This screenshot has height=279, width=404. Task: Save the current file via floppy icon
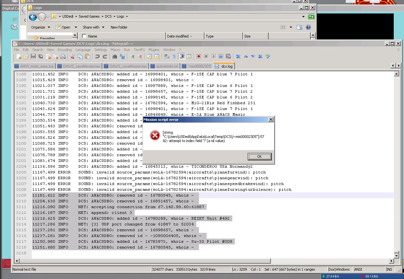(33, 56)
